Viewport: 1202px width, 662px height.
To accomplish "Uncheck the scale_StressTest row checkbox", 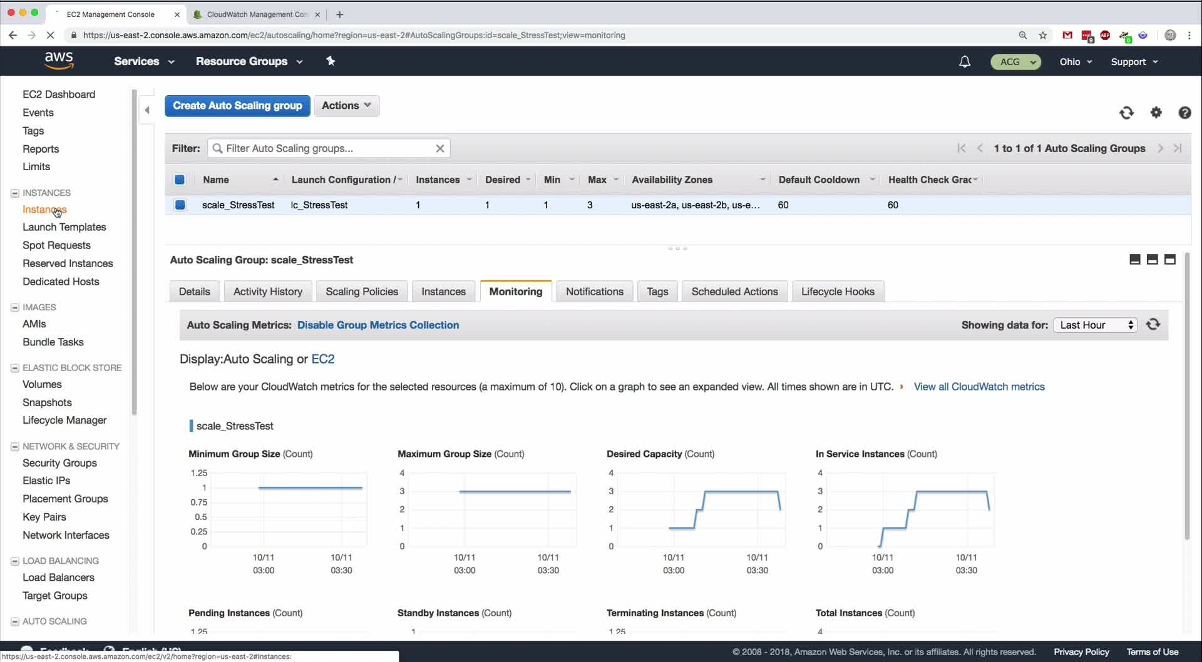I will point(180,205).
